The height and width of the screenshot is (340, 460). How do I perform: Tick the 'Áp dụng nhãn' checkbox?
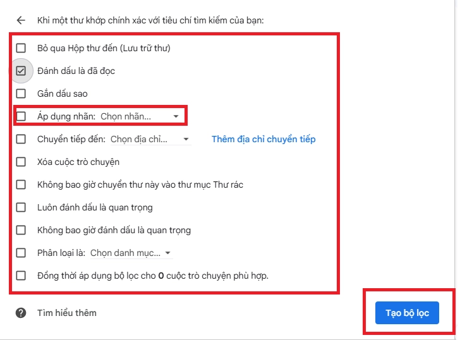click(21, 116)
